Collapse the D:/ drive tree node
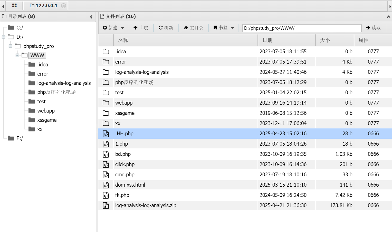 tap(4, 37)
